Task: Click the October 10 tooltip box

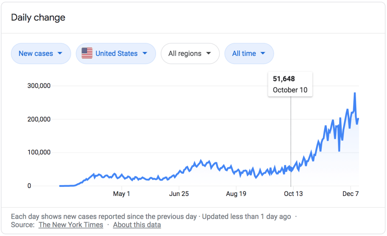Action: pyautogui.click(x=290, y=84)
